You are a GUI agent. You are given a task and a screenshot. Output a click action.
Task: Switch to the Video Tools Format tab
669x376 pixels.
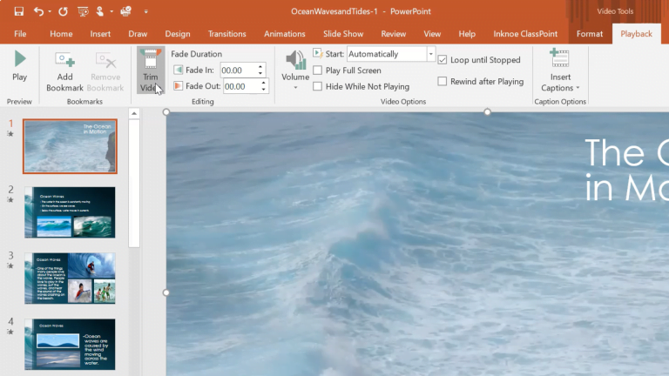point(590,34)
